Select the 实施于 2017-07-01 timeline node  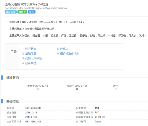point(77,89)
